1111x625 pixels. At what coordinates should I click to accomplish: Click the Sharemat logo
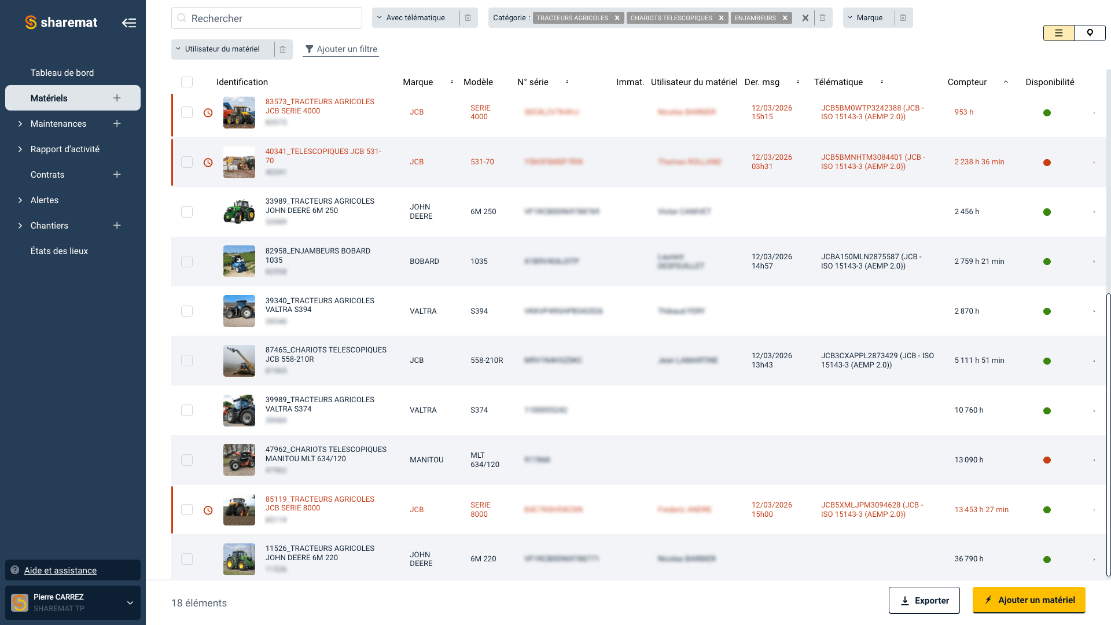click(x=61, y=23)
